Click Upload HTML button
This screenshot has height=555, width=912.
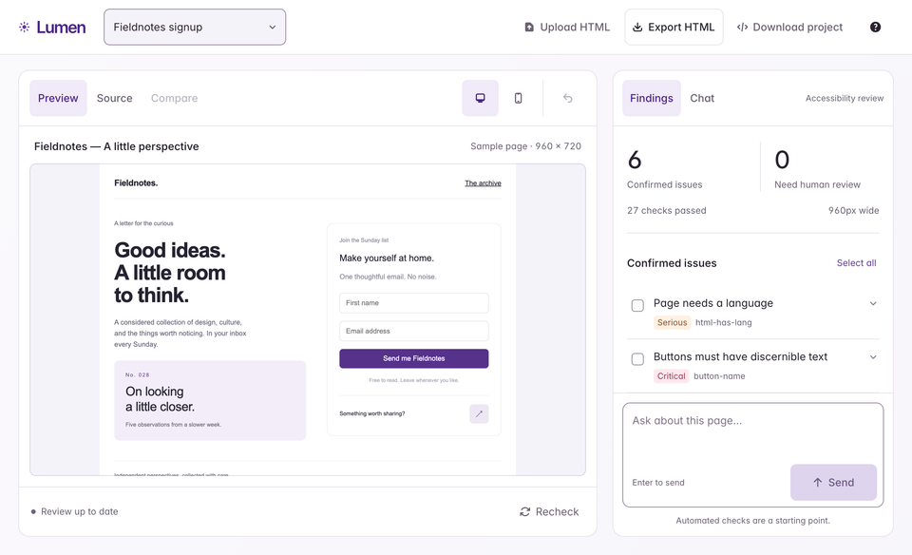click(x=567, y=27)
